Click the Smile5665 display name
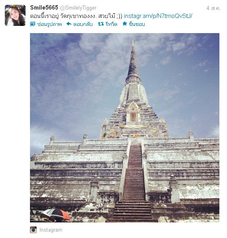The width and height of the screenshot is (227, 238). (44, 8)
